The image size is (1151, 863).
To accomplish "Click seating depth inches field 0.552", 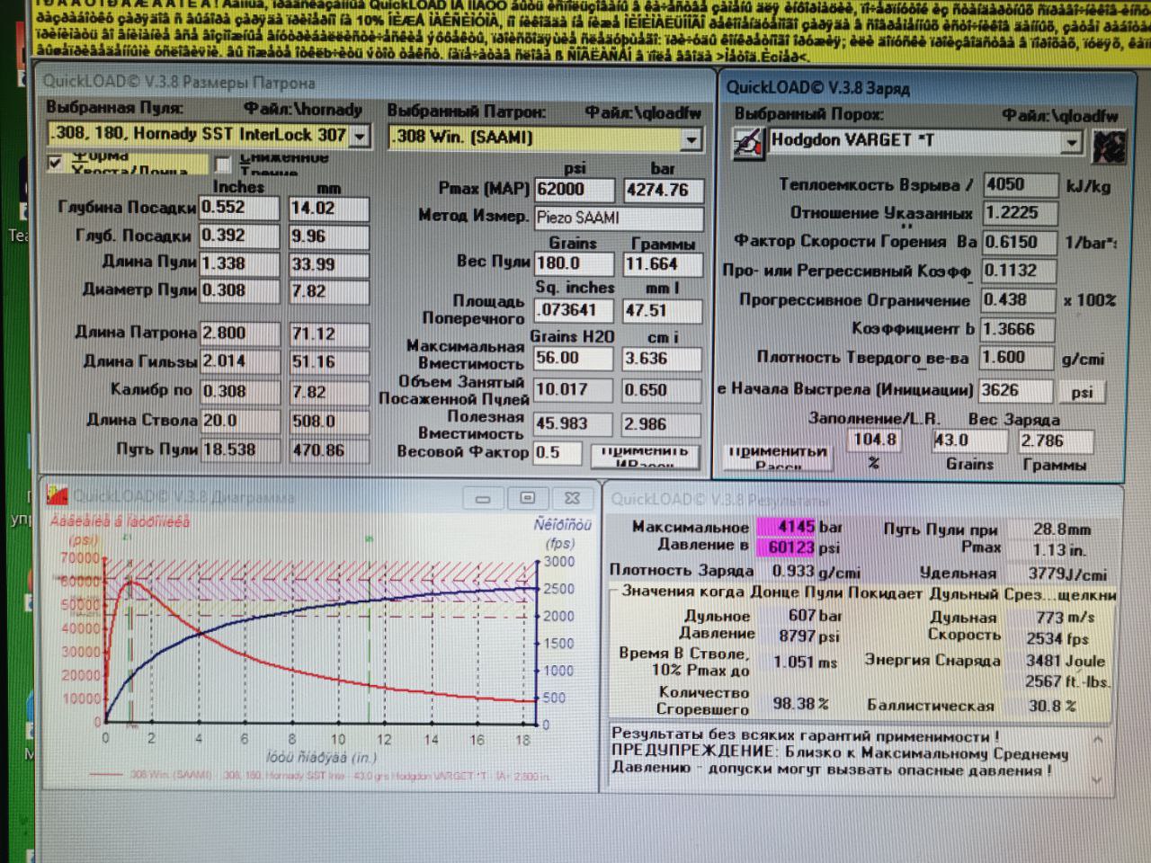I will tap(239, 208).
